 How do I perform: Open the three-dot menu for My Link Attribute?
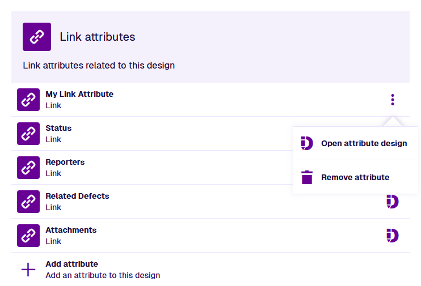tap(392, 100)
